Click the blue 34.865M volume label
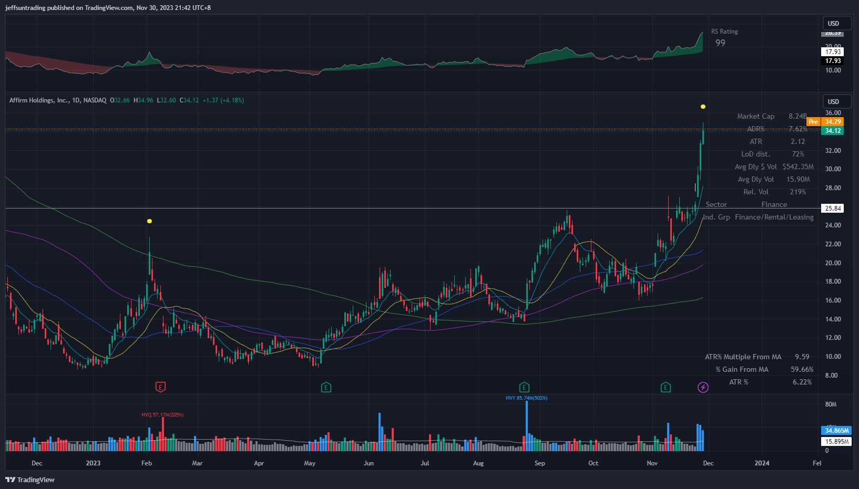 [836, 431]
